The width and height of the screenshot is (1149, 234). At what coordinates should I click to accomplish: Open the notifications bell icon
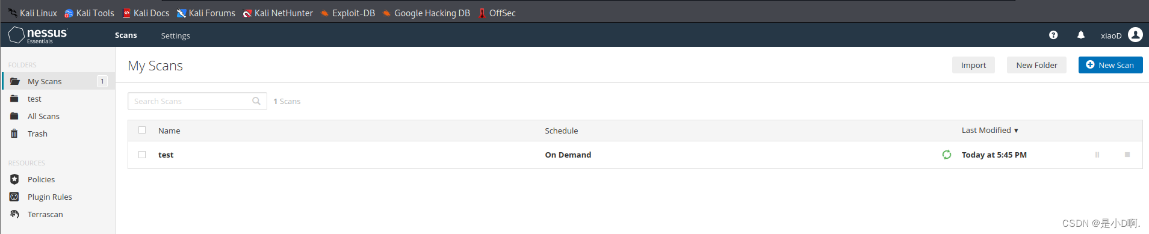pyautogui.click(x=1081, y=35)
